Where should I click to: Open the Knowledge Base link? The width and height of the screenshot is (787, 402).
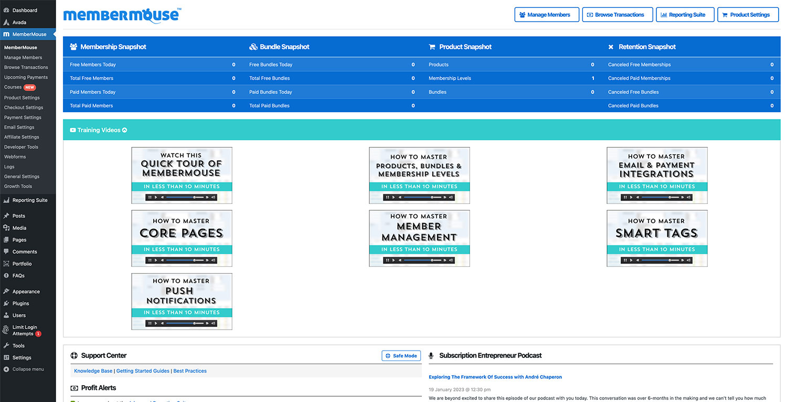tap(93, 371)
